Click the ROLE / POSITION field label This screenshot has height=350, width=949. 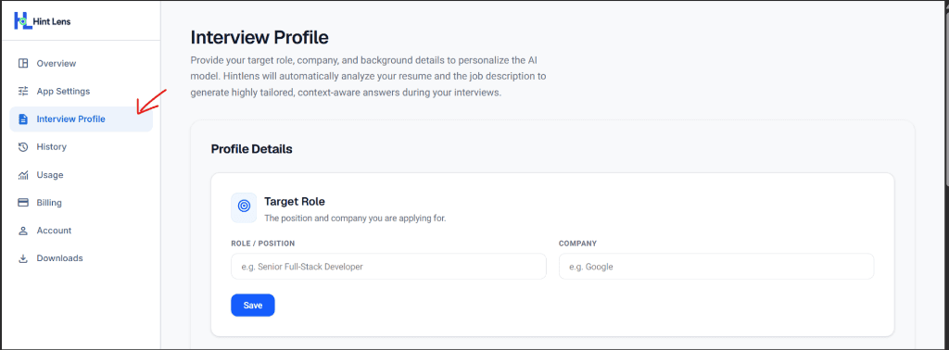point(263,244)
